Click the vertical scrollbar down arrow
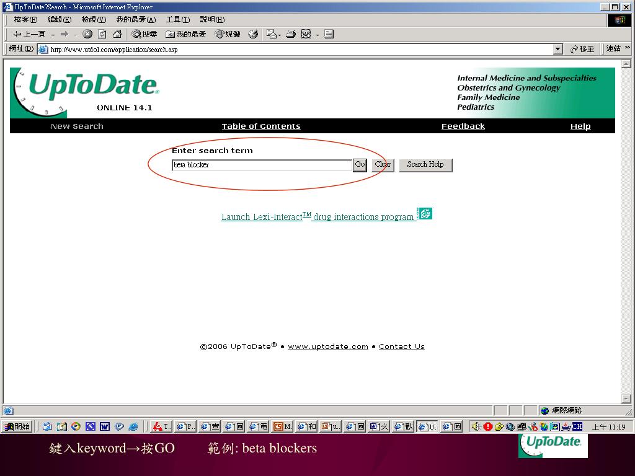 (626, 399)
